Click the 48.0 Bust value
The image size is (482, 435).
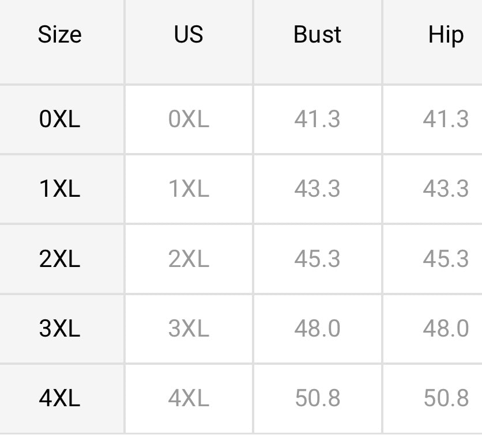coord(317,329)
